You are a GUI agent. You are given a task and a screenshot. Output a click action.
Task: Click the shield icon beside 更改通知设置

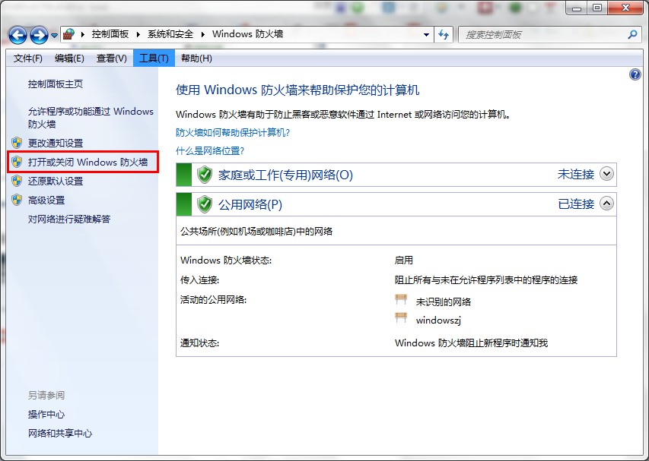(17, 142)
